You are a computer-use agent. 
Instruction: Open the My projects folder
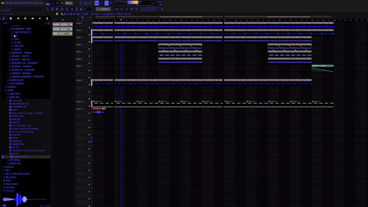pyautogui.click(x=10, y=177)
